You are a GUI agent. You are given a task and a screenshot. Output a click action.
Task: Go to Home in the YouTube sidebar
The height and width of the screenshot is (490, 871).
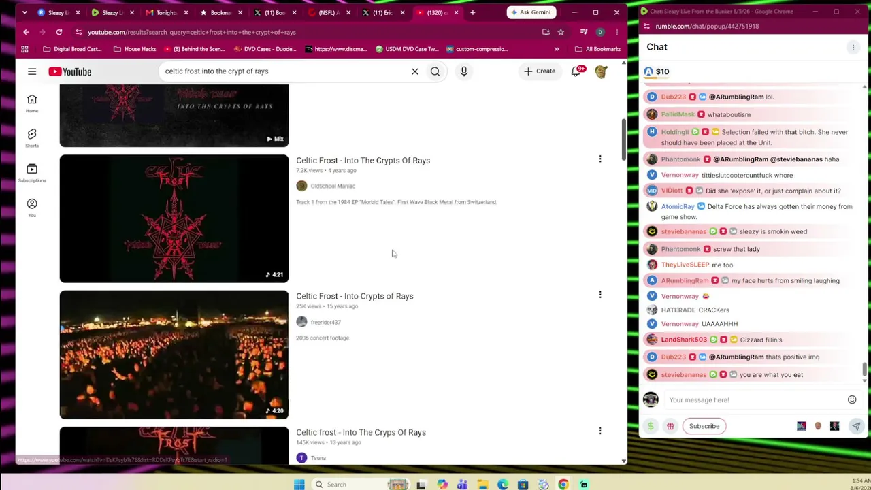pos(32,103)
